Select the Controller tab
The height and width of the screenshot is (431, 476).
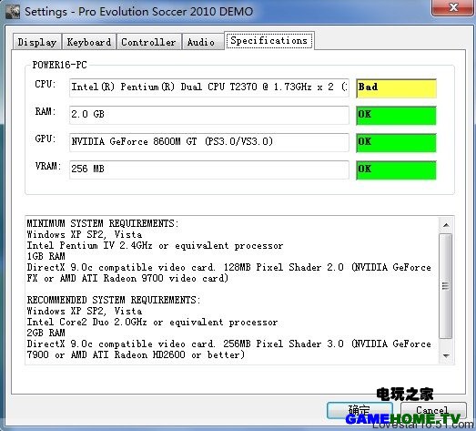pyautogui.click(x=148, y=42)
